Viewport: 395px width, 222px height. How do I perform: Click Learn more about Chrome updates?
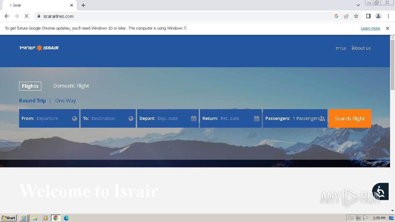370,28
